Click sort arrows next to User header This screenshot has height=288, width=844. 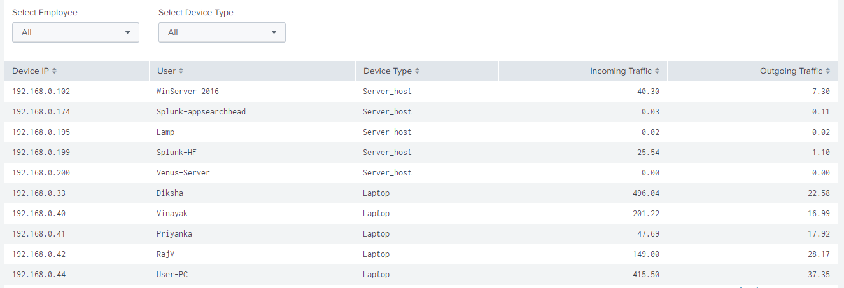click(181, 71)
